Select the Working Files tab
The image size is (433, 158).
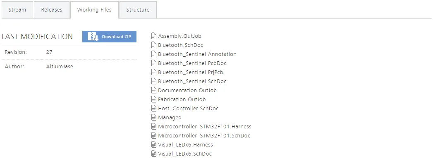coord(94,9)
